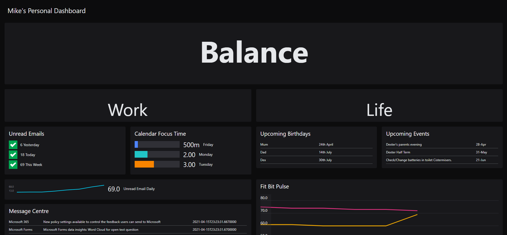Click the orange Tuesday focus time bar
Screen dimensions: 507x235
pos(144,164)
